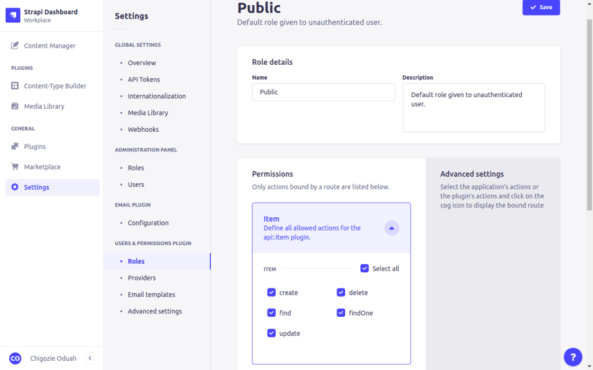Open the help question mark button
The image size is (593, 370).
click(573, 357)
